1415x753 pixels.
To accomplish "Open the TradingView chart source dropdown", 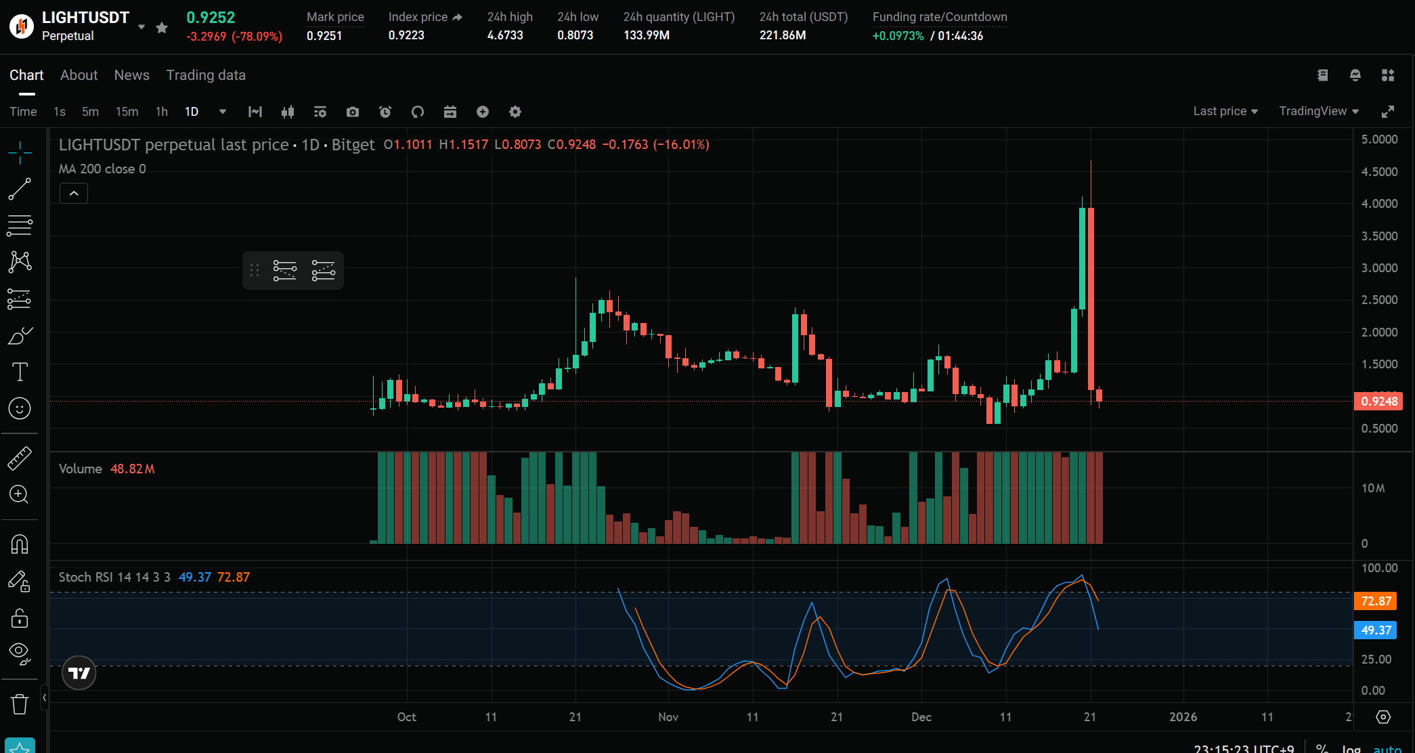I will click(x=1318, y=111).
